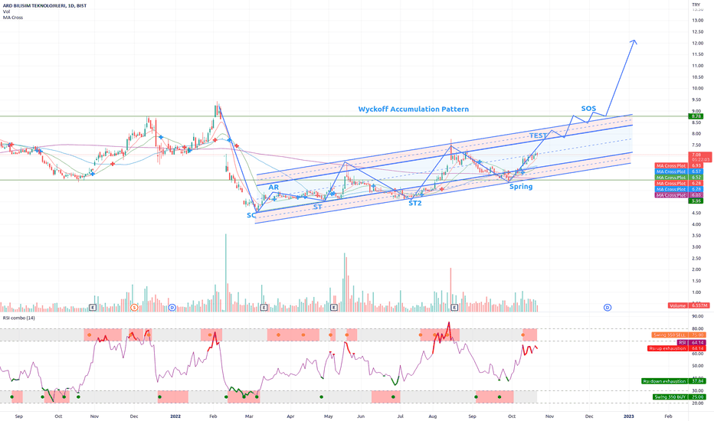The width and height of the screenshot is (714, 421).
Task: Click the orange S split marker
Action: pyautogui.click(x=134, y=308)
